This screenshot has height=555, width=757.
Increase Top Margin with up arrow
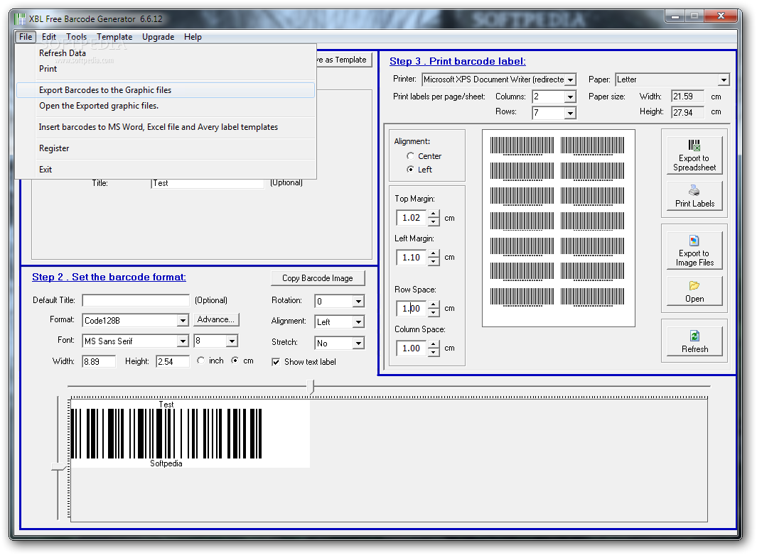[x=434, y=214]
